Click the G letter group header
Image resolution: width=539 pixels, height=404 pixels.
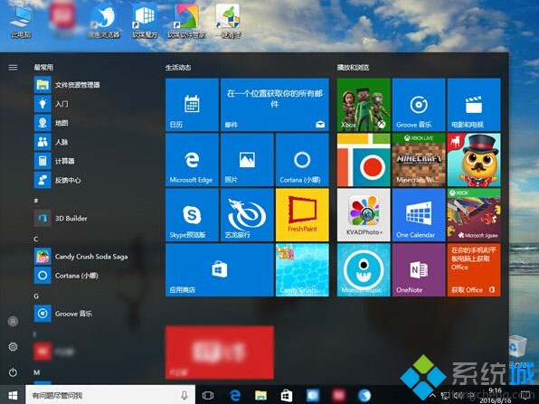pyautogui.click(x=36, y=296)
